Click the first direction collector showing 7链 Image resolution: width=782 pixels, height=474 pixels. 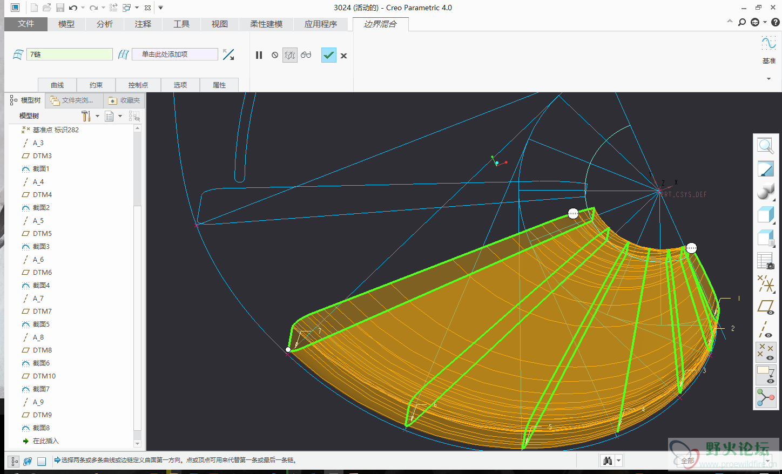(70, 55)
